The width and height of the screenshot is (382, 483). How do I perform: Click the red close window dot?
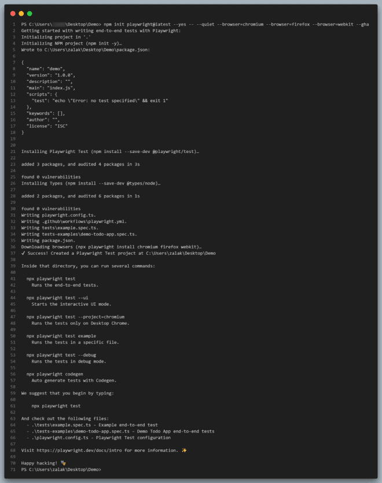13,13
